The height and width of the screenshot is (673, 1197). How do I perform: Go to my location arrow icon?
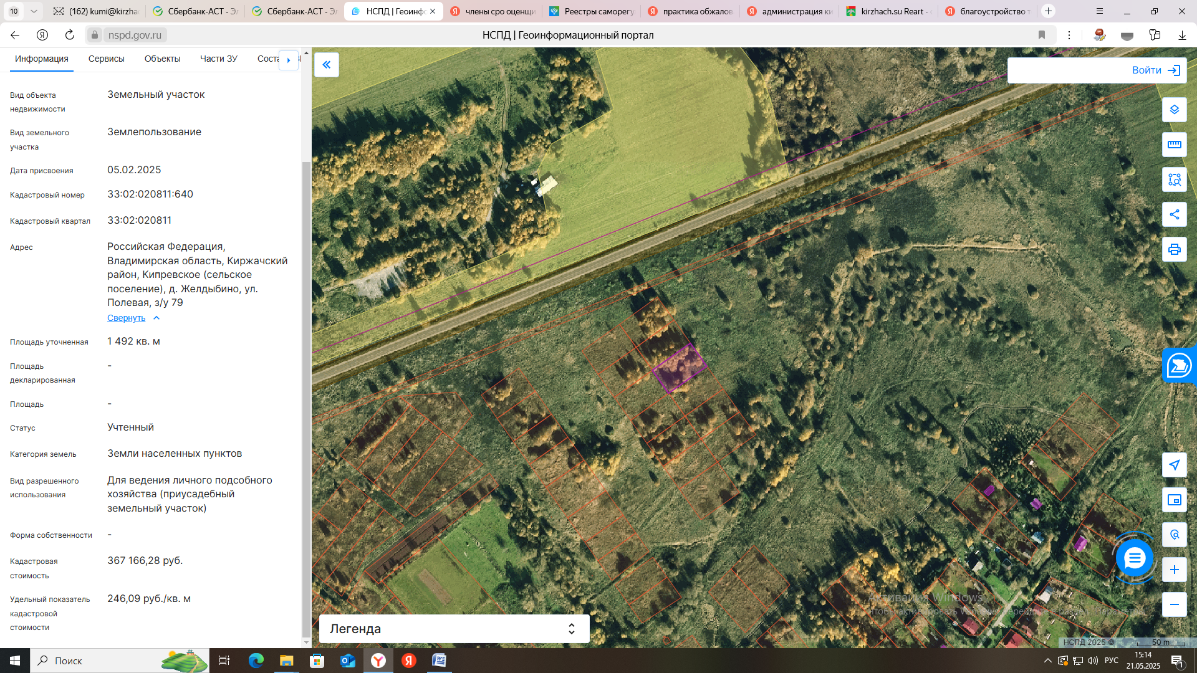(x=1174, y=465)
